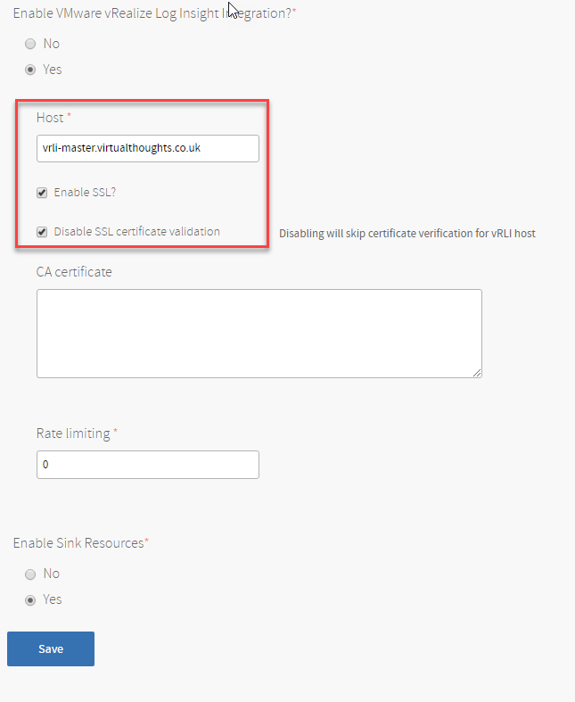Image resolution: width=575 pixels, height=702 pixels.
Task: Click the Host field label
Action: (x=50, y=118)
